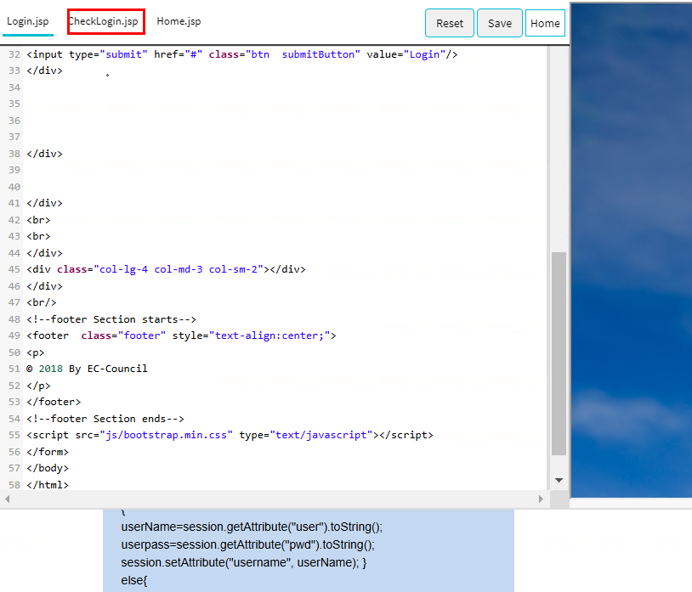Click the Save button
The height and width of the screenshot is (592, 692).
500,23
